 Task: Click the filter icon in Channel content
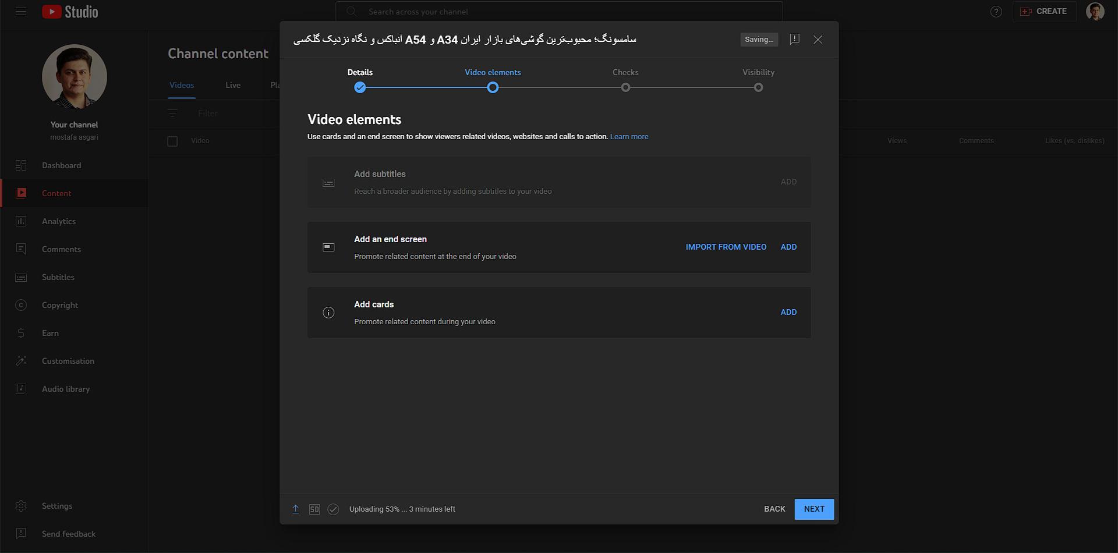click(172, 114)
